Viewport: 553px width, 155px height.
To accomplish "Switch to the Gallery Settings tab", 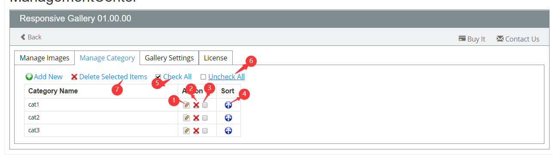I will coord(170,58).
